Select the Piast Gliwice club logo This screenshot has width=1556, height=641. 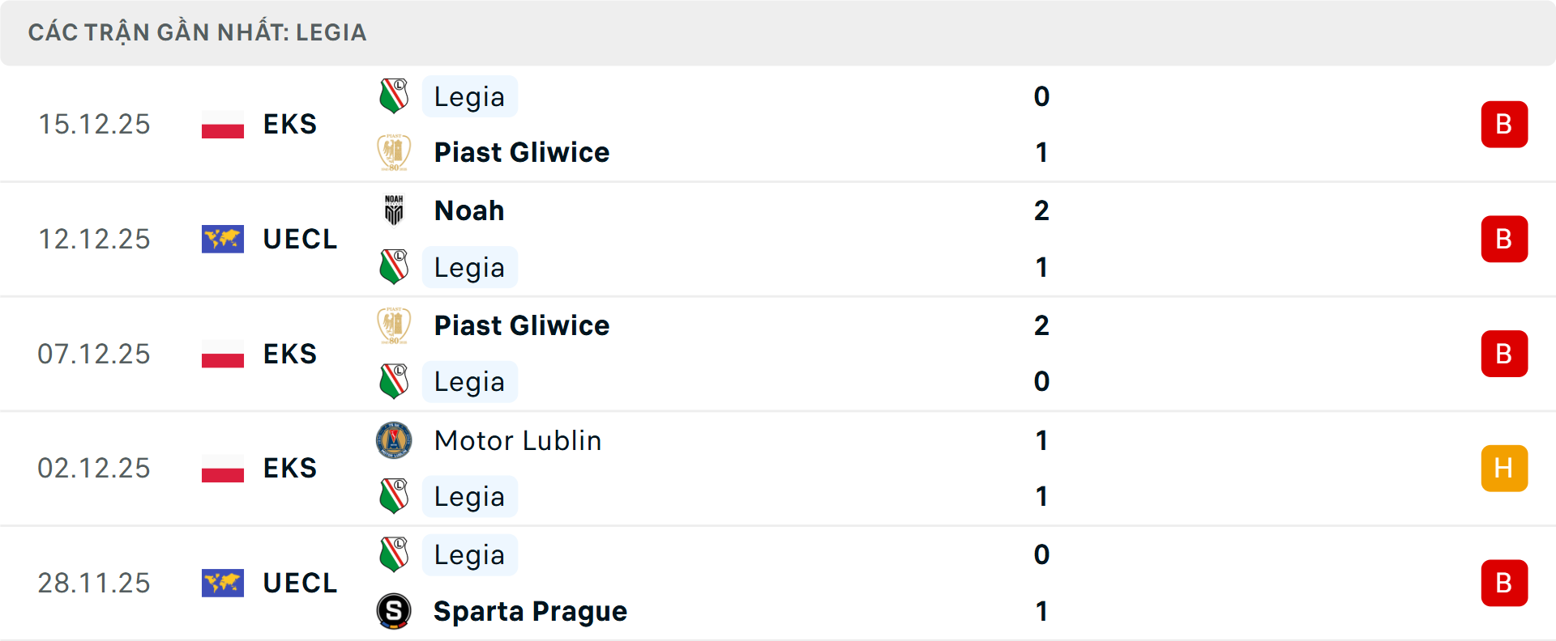(395, 153)
